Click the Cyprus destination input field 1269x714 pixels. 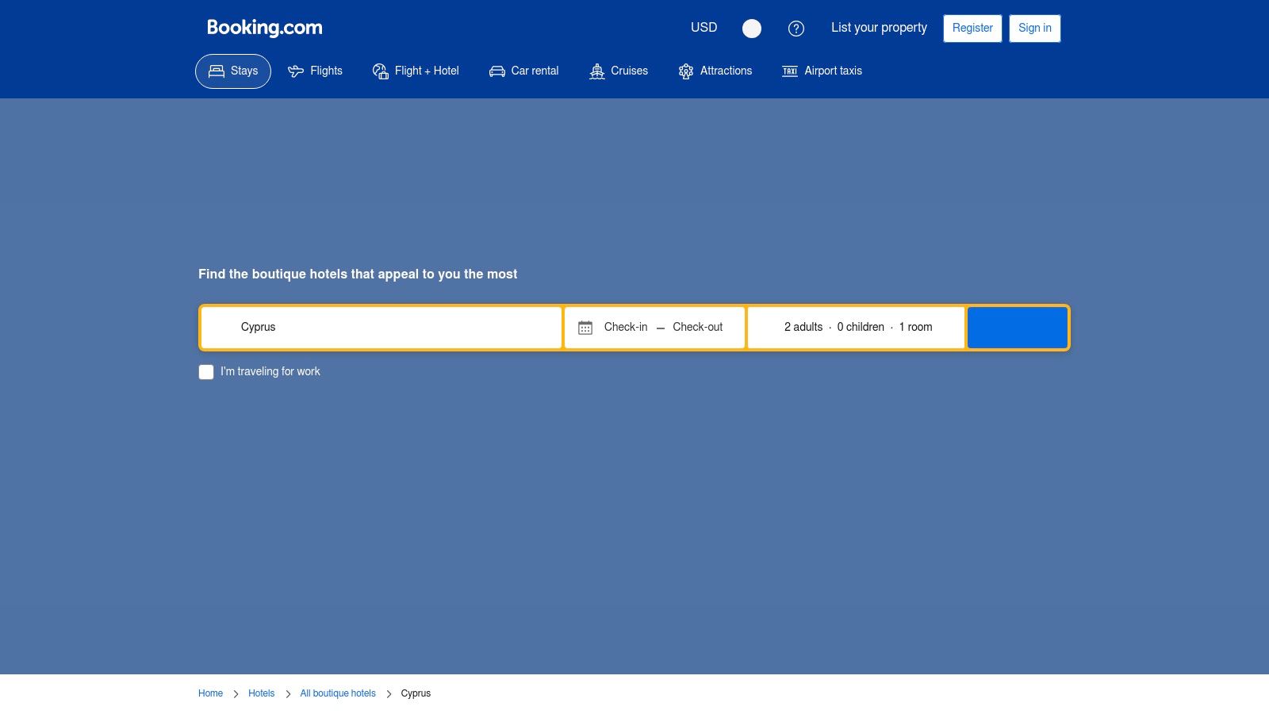coord(381,327)
